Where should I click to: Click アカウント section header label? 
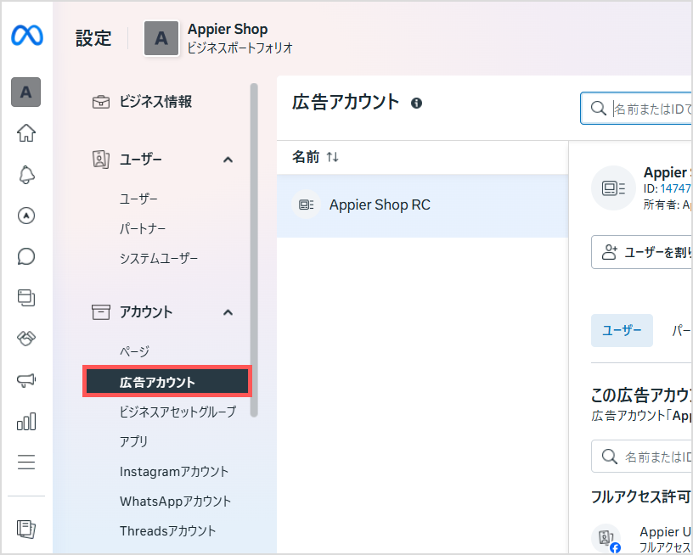coord(146,312)
